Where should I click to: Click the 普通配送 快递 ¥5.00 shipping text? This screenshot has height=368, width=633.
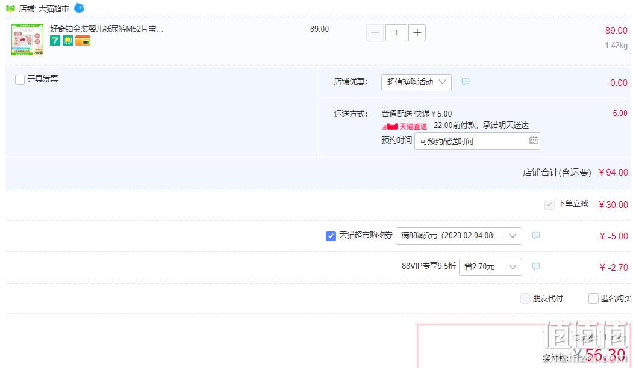[x=417, y=114]
